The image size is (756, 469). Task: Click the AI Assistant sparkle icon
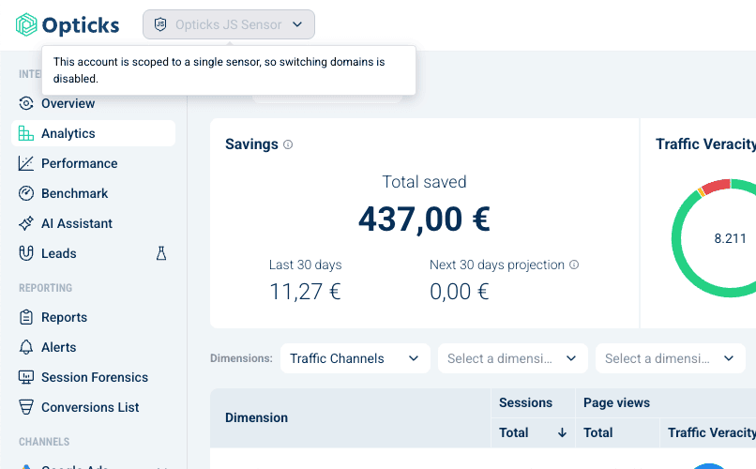[x=26, y=223]
